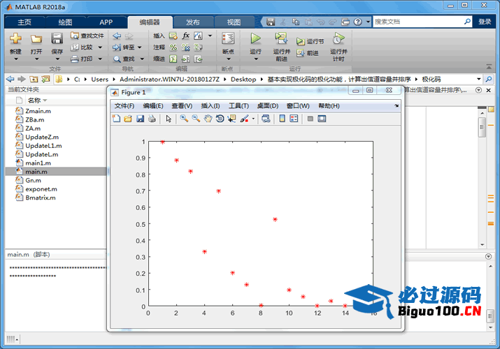Open the Run dropdown arrow

pyautogui.click(x=255, y=59)
